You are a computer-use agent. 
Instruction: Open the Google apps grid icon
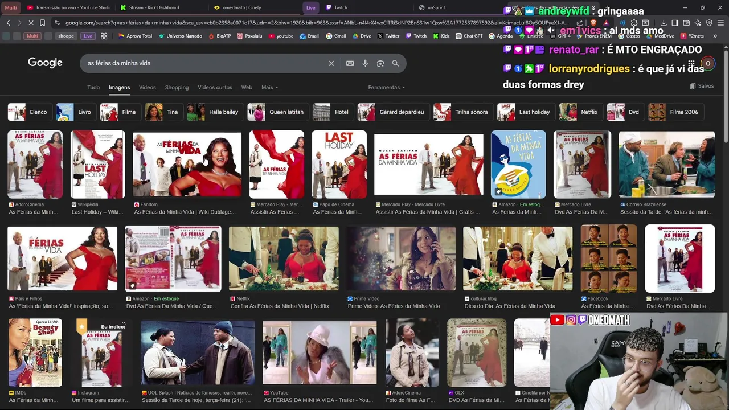point(691,64)
